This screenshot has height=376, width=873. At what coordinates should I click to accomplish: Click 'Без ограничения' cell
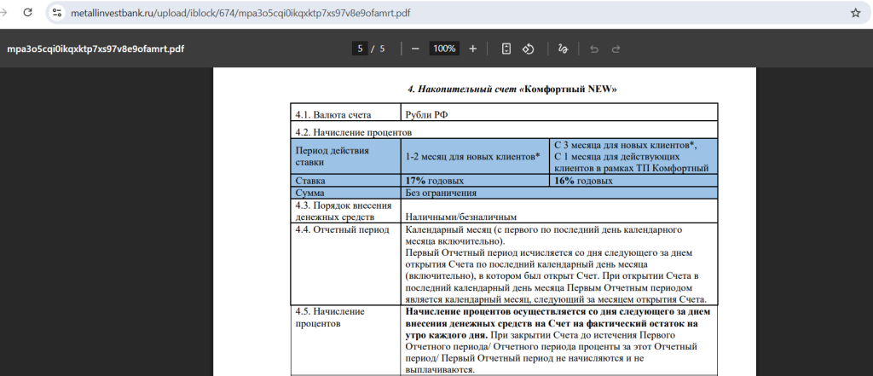click(x=559, y=193)
